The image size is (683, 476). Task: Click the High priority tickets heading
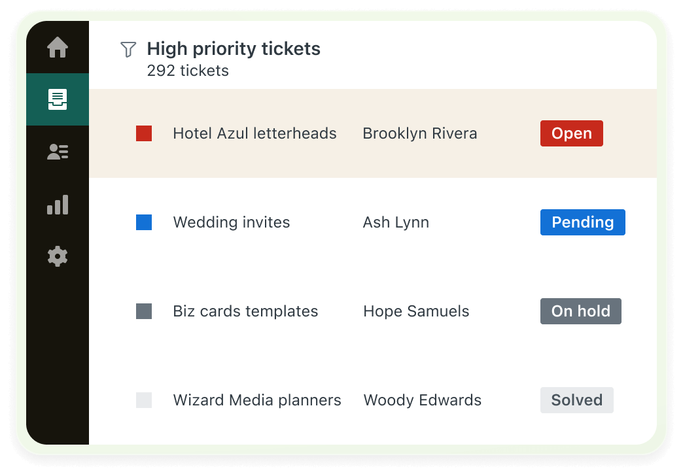(x=234, y=48)
